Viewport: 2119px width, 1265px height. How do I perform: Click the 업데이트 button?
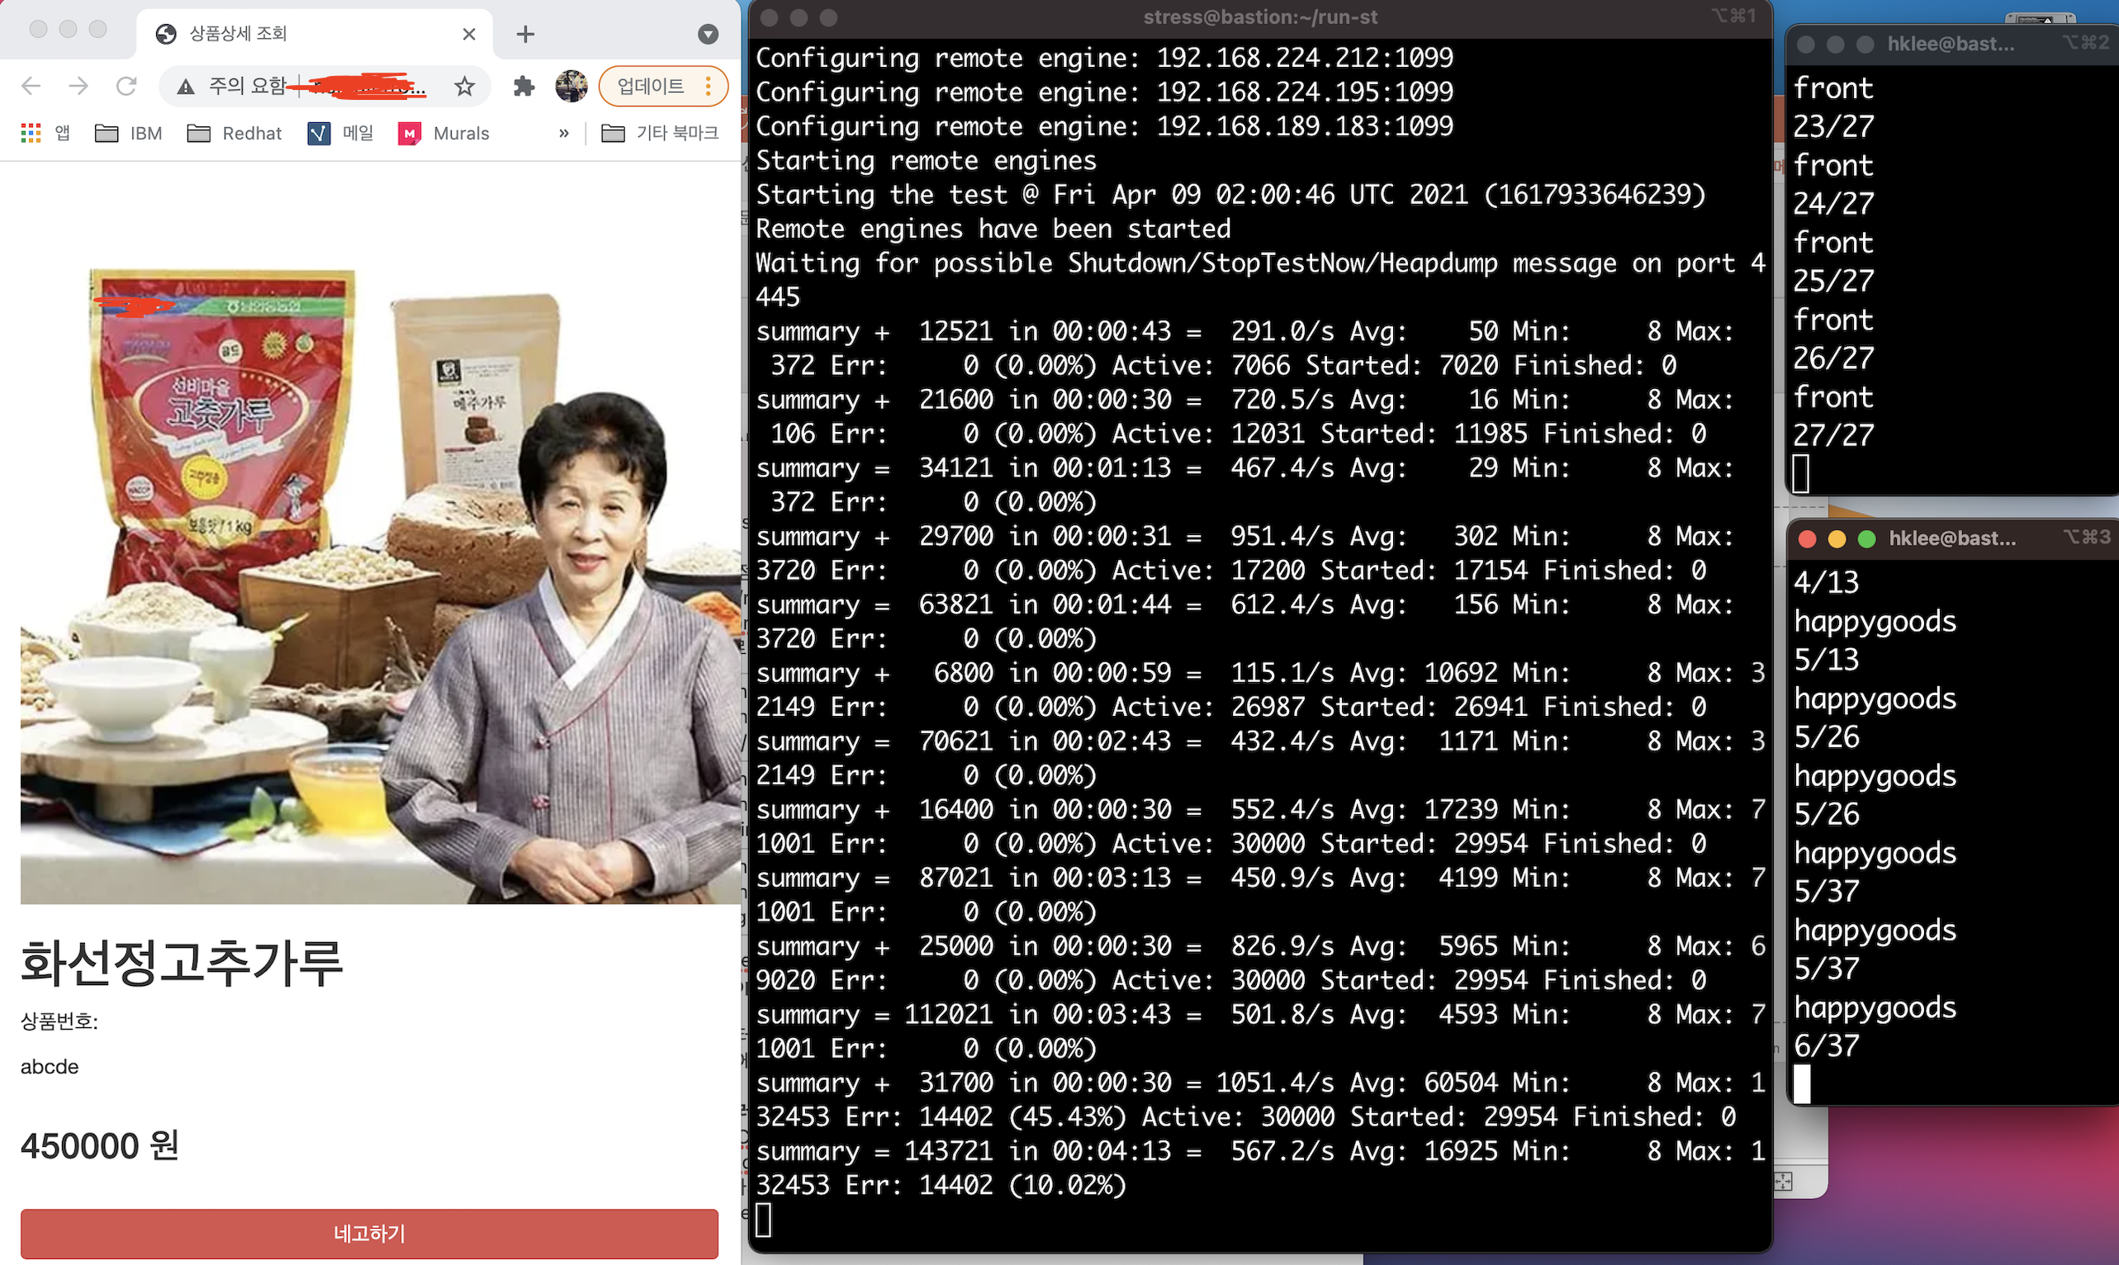point(652,85)
